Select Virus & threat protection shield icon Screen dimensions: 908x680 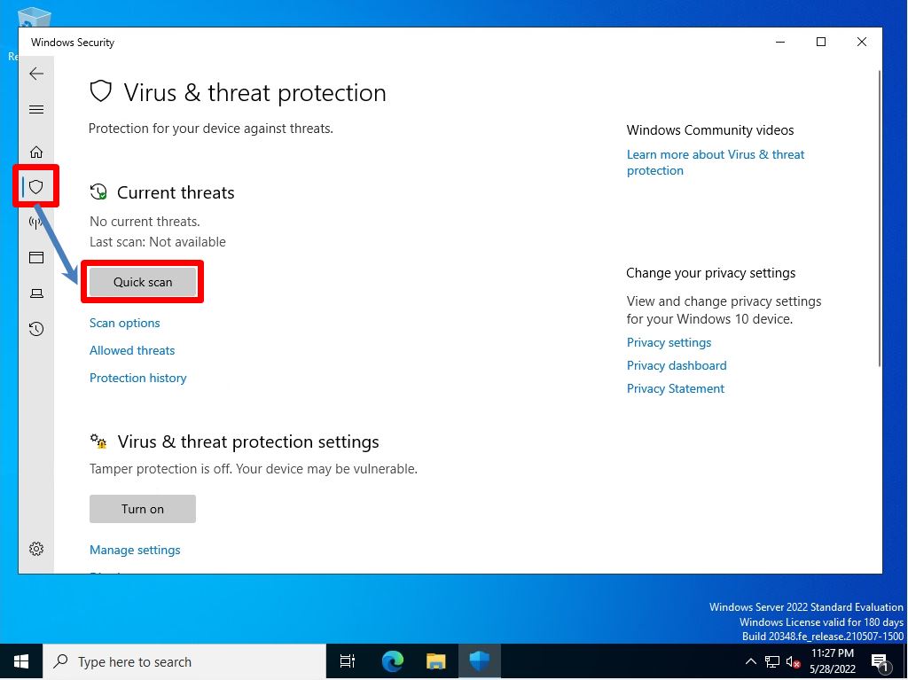[36, 186]
